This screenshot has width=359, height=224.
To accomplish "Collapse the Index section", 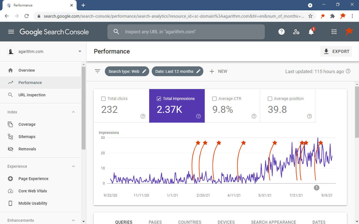I will point(73,112).
